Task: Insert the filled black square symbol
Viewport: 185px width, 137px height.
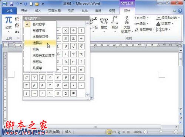Action: (x=73, y=93)
